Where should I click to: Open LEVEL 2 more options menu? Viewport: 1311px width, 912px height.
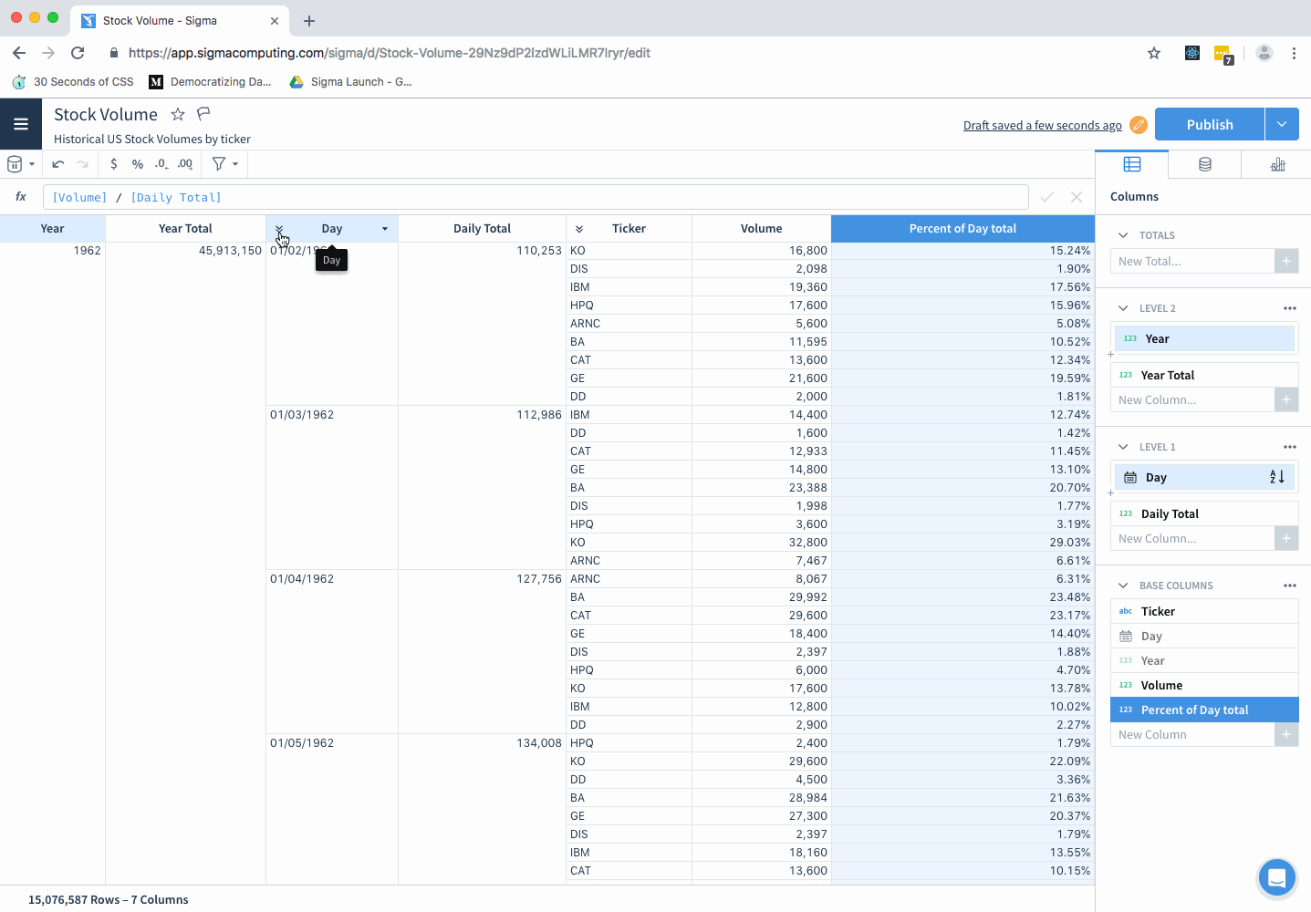(1289, 308)
